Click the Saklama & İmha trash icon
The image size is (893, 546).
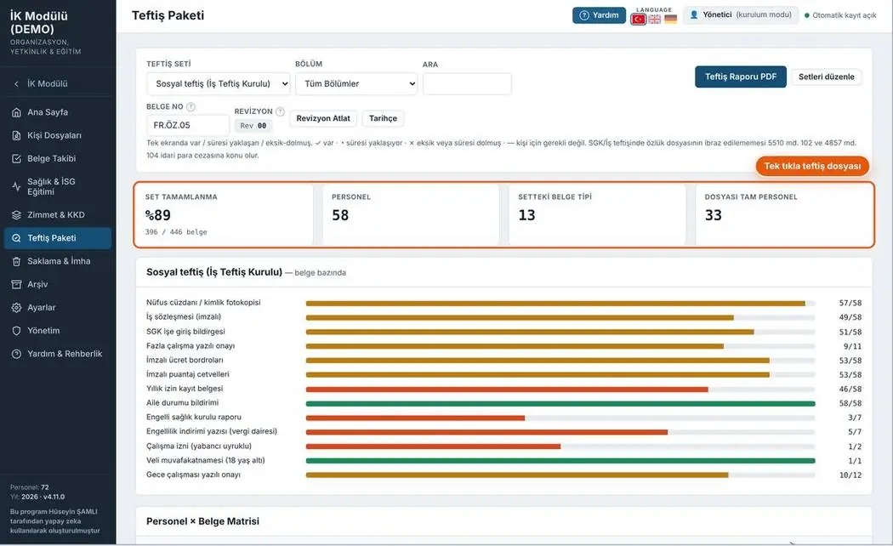pos(16,261)
